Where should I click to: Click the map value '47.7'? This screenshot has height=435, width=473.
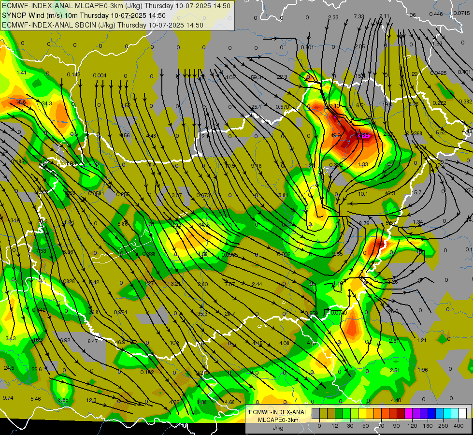pos(312,343)
